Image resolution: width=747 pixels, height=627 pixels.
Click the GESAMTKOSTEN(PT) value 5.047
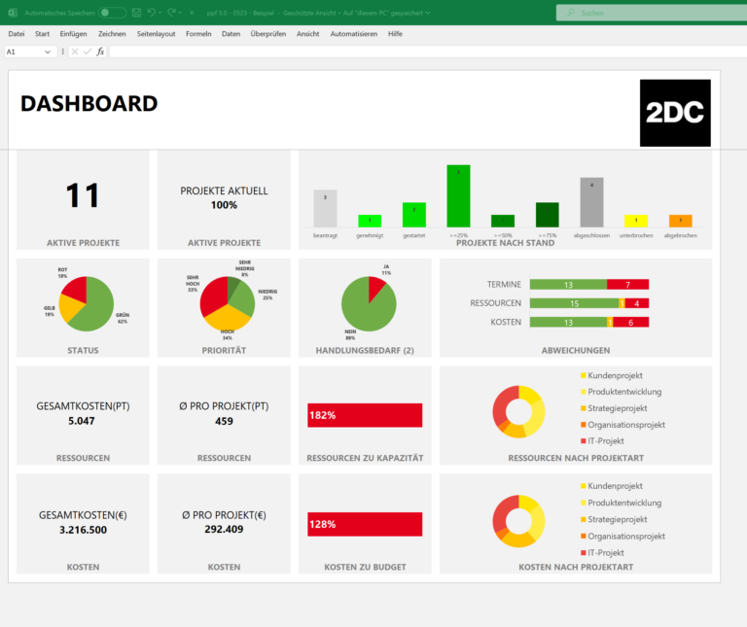82,421
